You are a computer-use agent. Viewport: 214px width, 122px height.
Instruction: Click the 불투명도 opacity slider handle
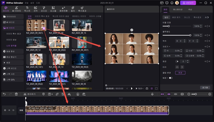[x=190, y=35]
